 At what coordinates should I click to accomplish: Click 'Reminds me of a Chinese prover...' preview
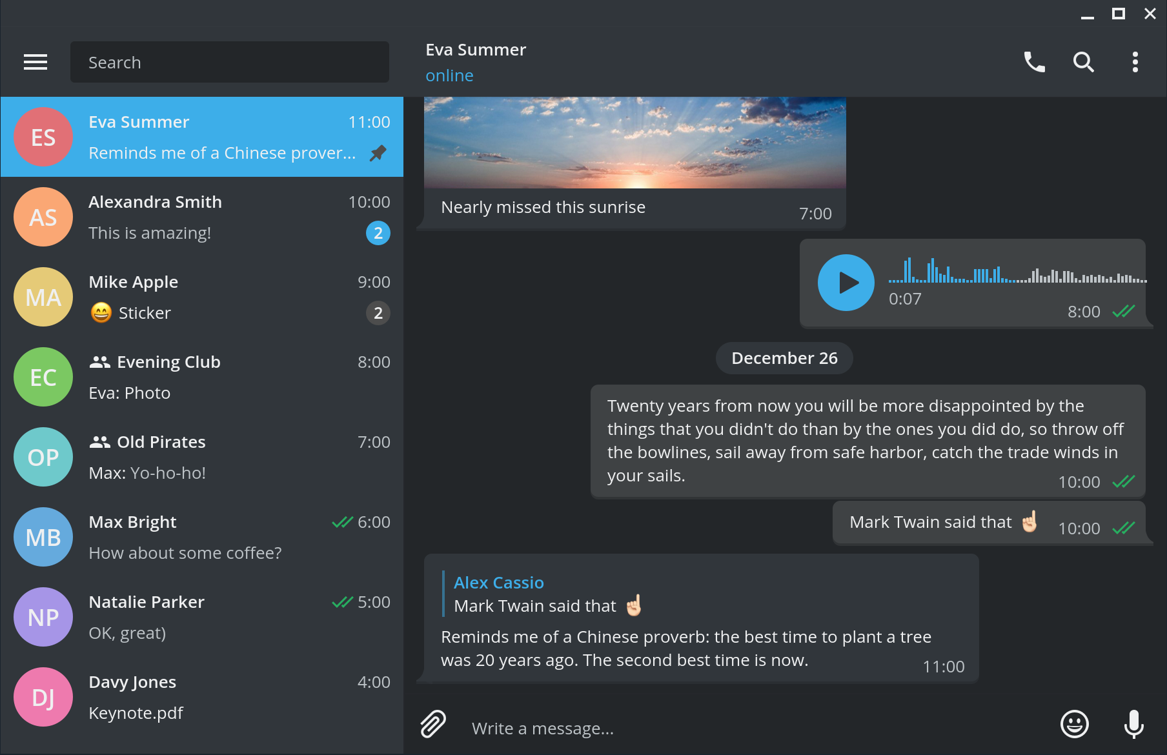(x=222, y=153)
